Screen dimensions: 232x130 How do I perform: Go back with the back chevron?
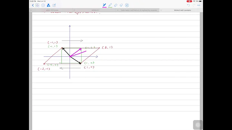tap(33, 5)
